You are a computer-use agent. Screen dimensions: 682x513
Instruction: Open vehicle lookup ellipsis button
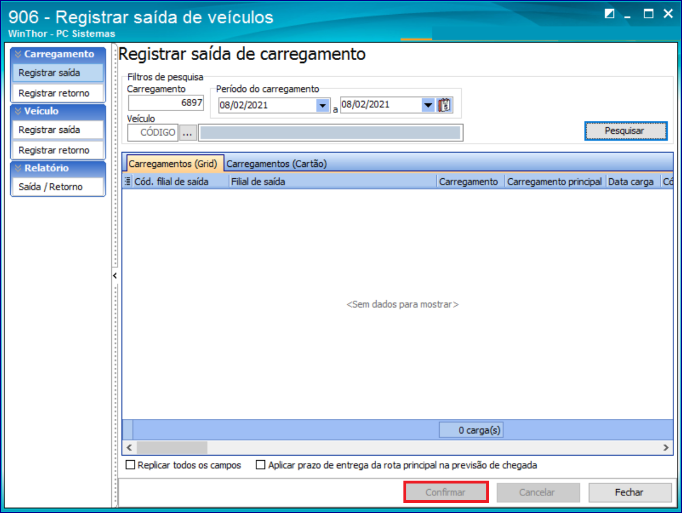[x=188, y=133]
